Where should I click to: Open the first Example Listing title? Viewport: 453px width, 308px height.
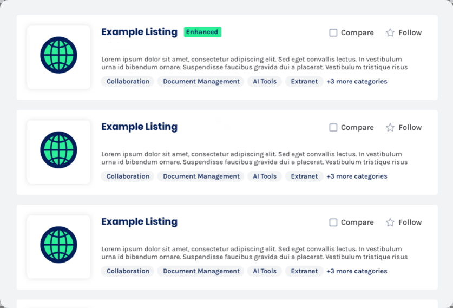(139, 32)
